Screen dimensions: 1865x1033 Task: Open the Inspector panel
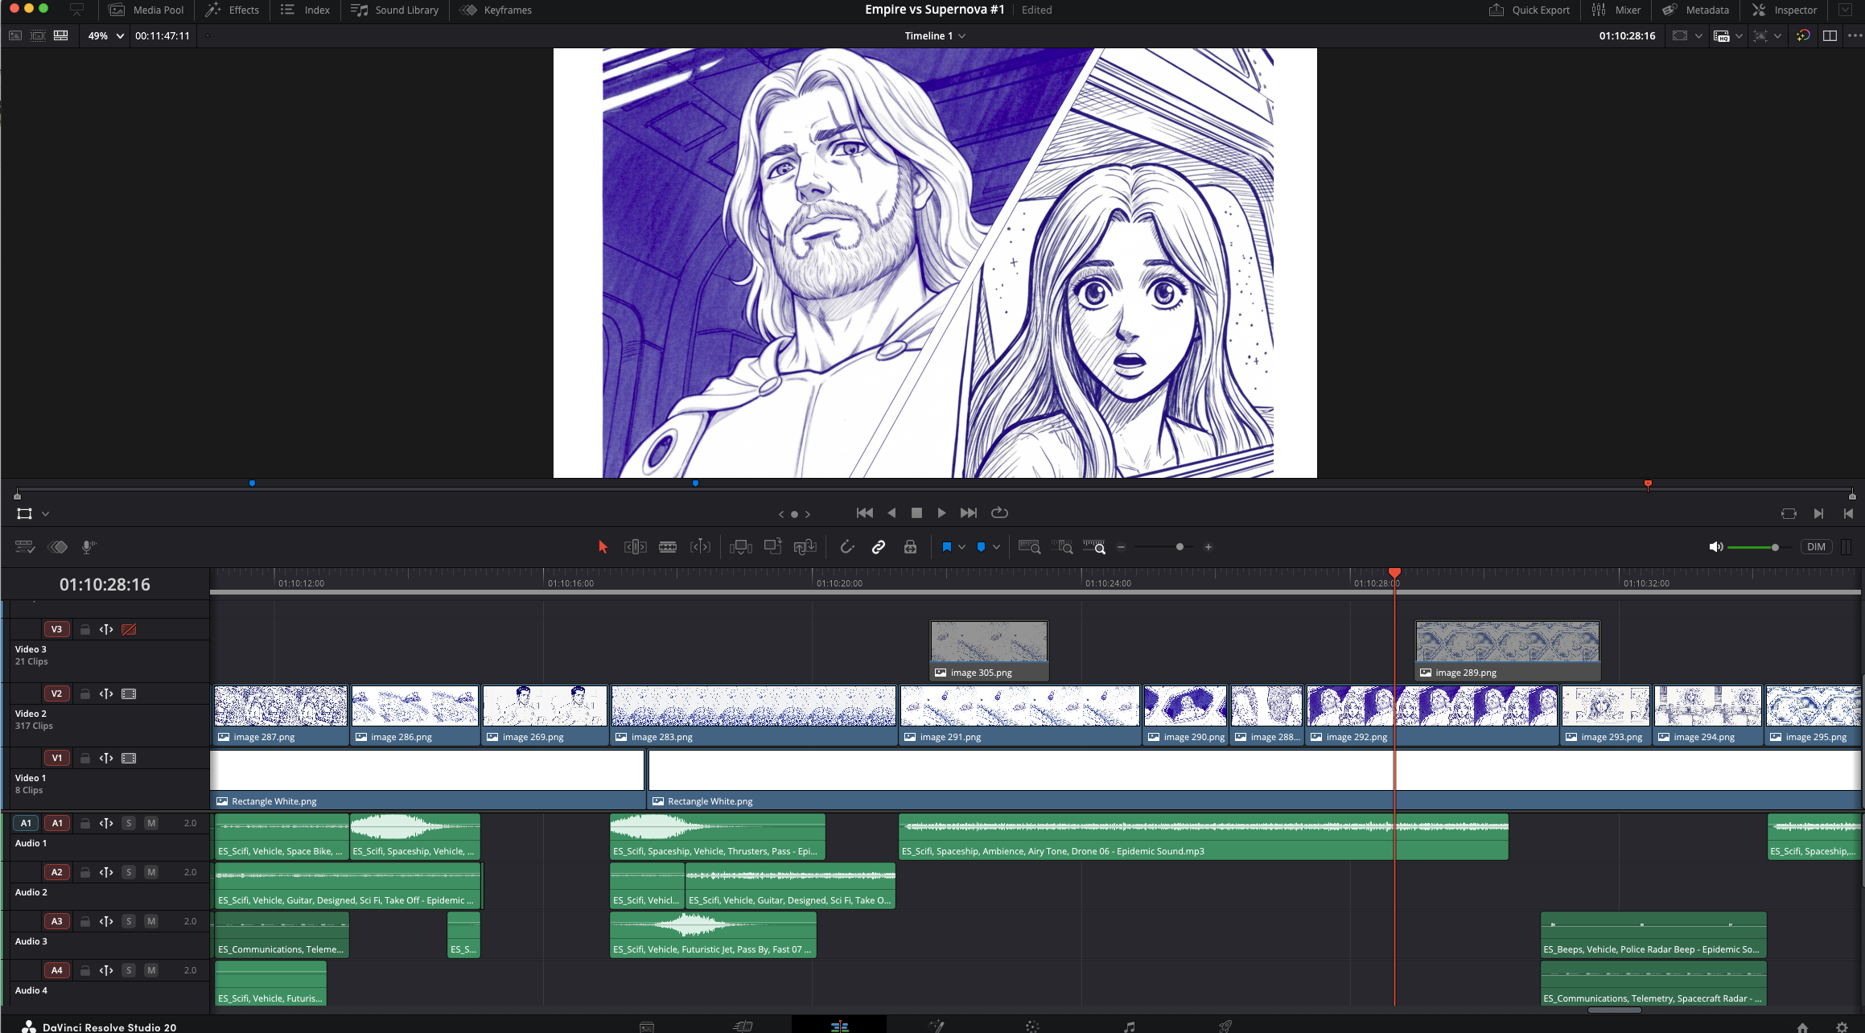1785,10
